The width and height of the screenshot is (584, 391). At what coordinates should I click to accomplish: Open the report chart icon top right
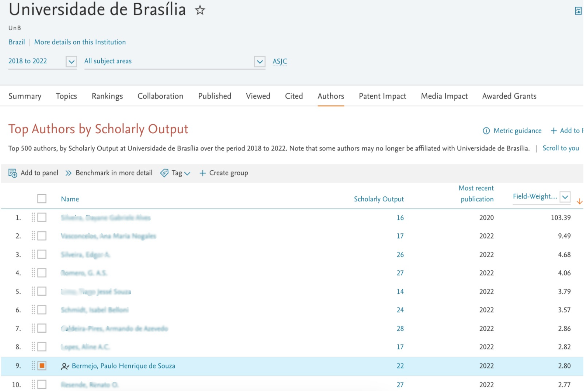(x=577, y=10)
